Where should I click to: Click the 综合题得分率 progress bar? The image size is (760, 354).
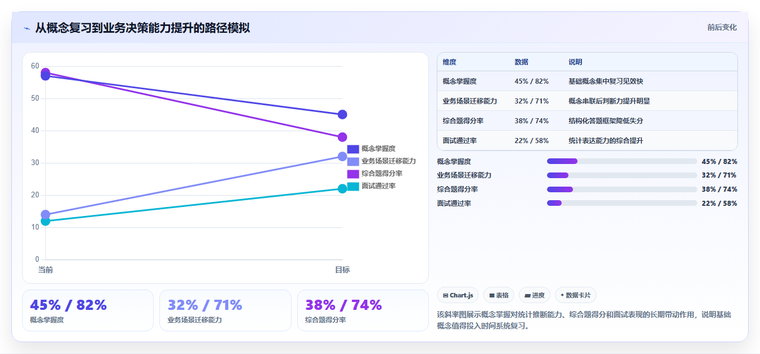pos(622,189)
